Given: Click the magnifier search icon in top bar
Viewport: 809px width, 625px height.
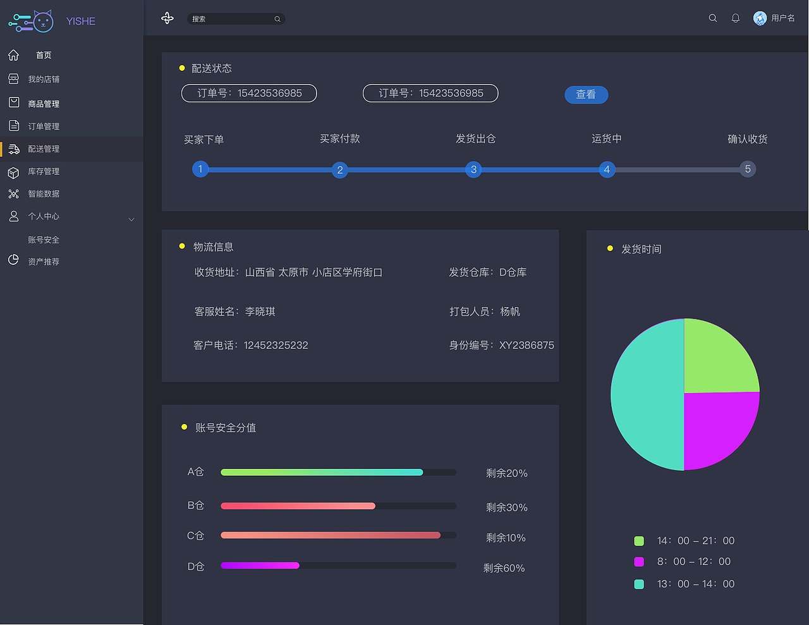Looking at the screenshot, I should [x=713, y=18].
